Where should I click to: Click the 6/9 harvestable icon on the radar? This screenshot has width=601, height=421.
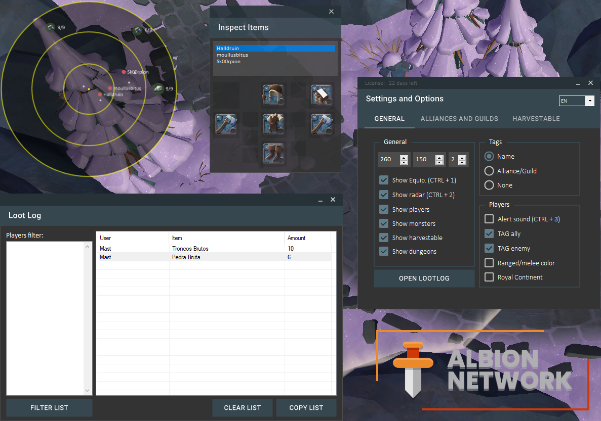(137, 29)
